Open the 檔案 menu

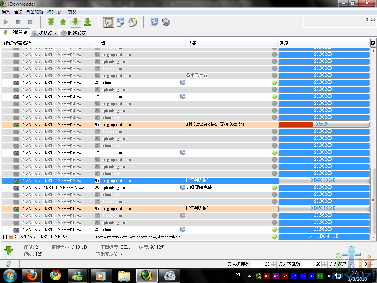point(6,11)
